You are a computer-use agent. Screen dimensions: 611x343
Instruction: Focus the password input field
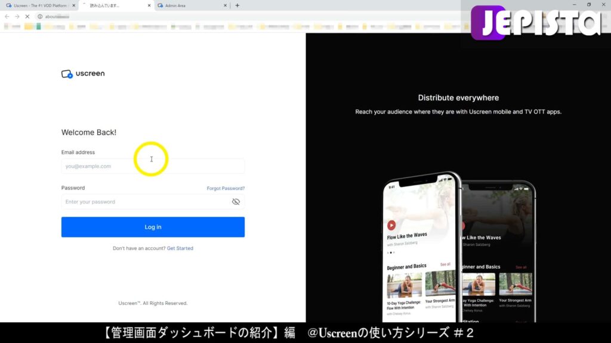tap(153, 201)
